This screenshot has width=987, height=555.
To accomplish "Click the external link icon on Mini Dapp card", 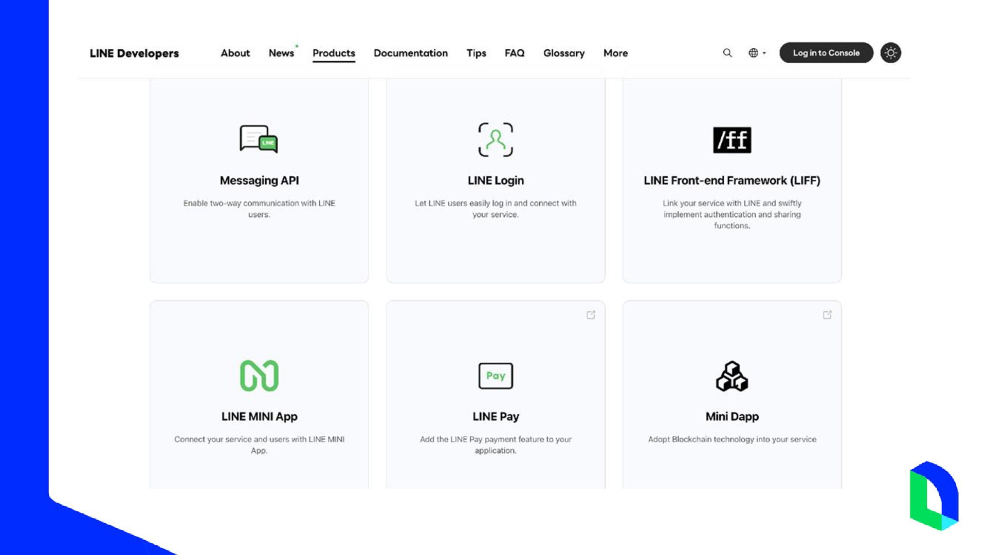I will (827, 315).
